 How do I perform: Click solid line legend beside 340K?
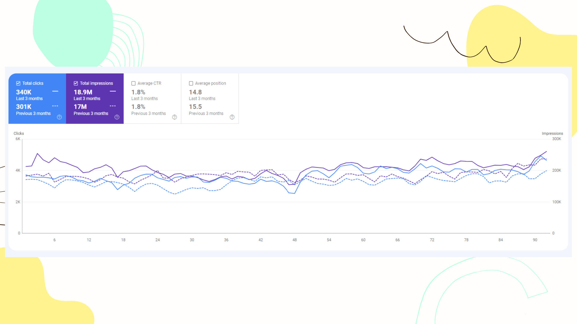point(55,91)
